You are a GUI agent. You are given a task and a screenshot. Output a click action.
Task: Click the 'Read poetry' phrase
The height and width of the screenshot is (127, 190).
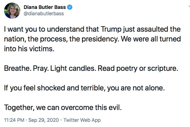point(117,68)
